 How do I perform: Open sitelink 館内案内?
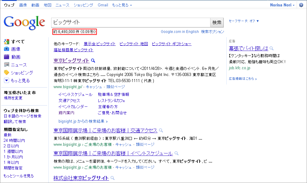click(x=66, y=113)
